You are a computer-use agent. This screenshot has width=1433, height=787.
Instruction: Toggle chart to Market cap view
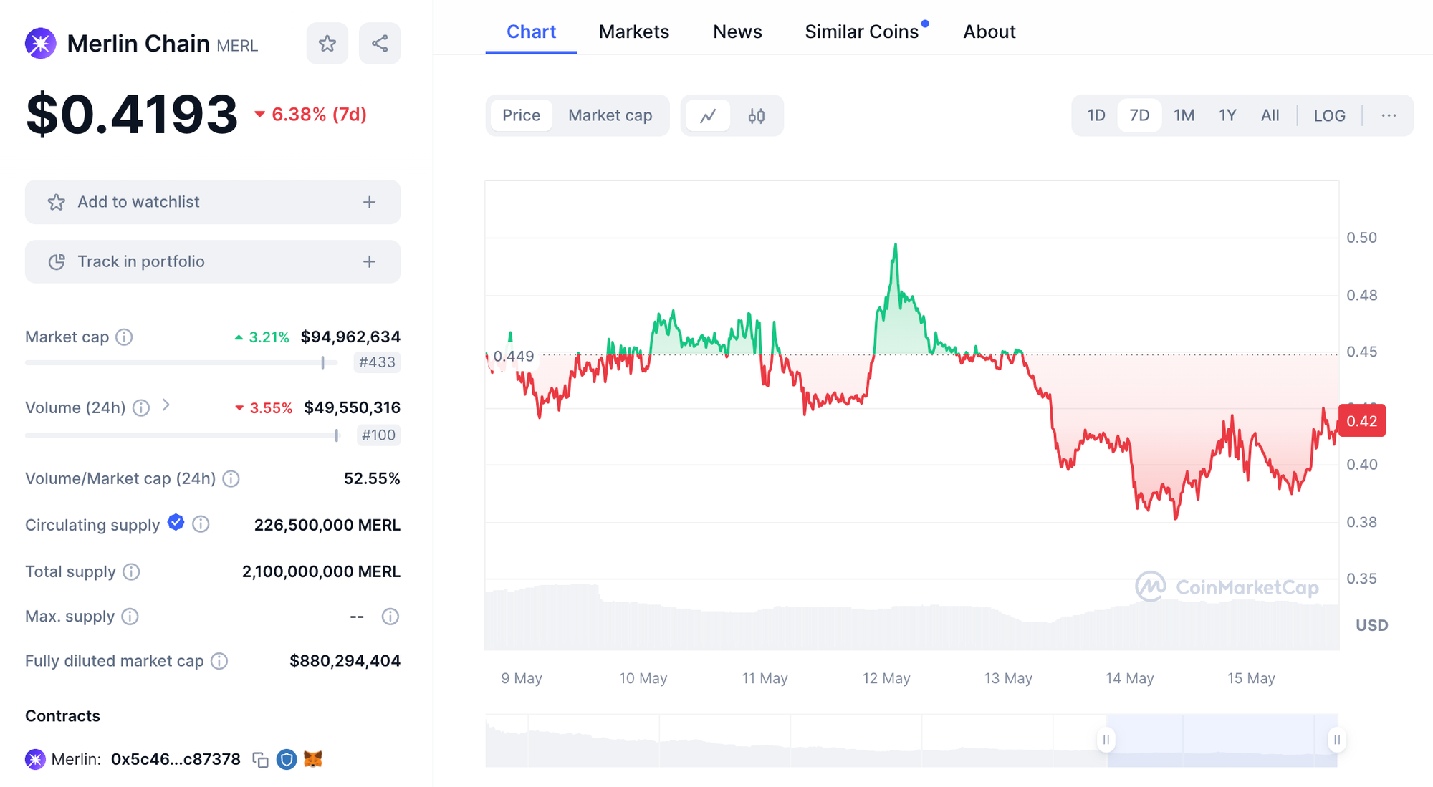tap(610, 115)
